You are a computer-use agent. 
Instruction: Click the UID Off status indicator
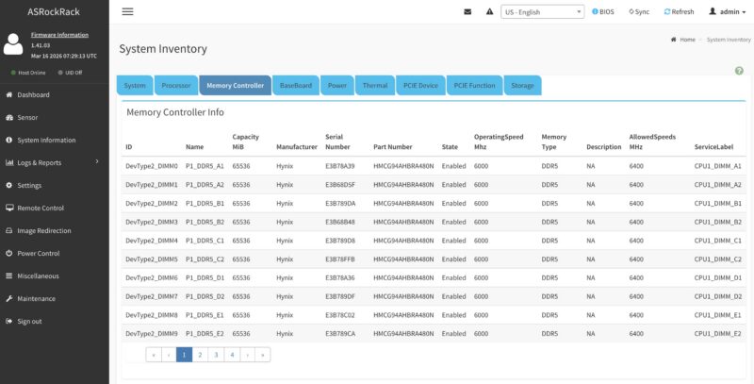(70, 73)
